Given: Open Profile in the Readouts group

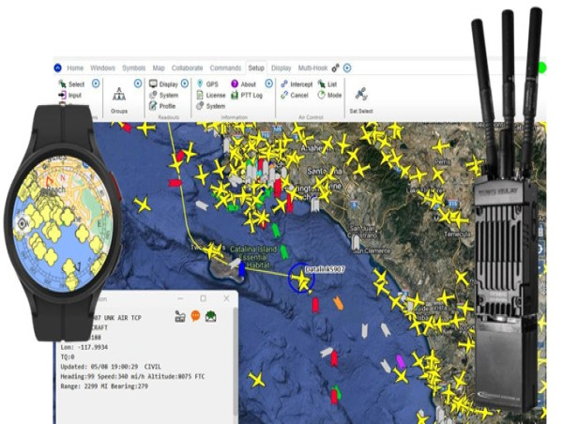Looking at the screenshot, I should (162, 106).
